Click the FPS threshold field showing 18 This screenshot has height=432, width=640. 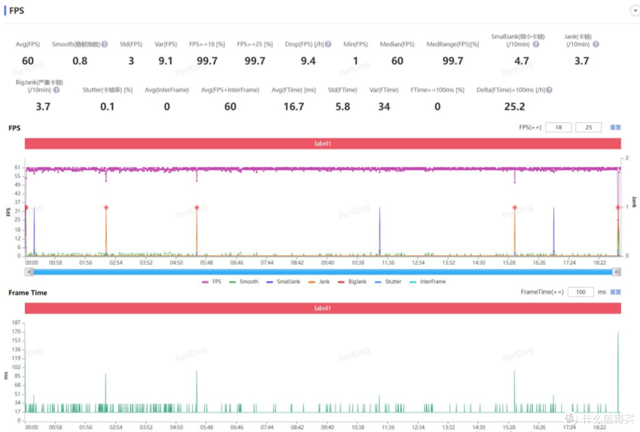tap(558, 127)
